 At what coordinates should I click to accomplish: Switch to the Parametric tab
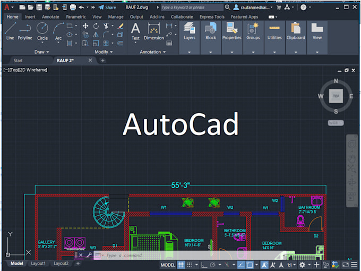(x=76, y=17)
